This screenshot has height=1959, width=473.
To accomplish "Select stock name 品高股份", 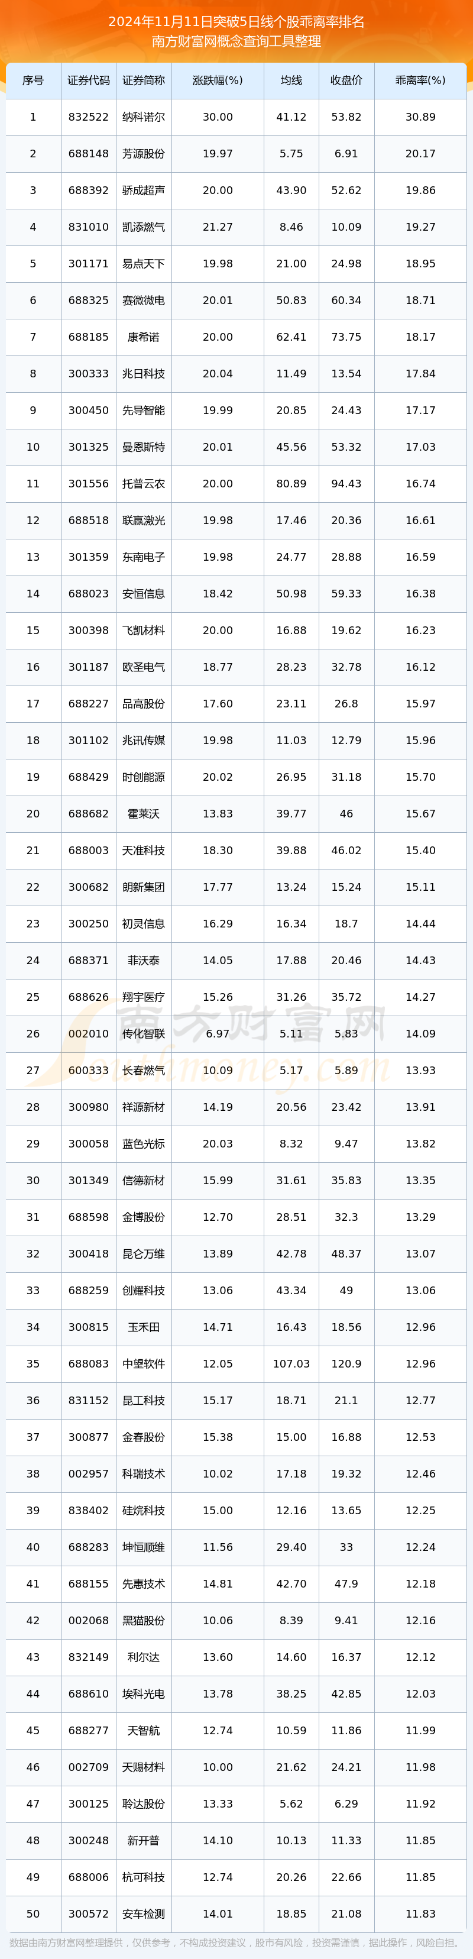I will click(x=144, y=703).
